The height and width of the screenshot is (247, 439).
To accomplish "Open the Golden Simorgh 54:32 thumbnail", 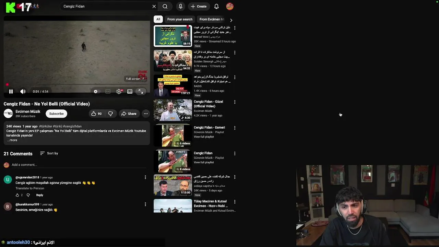I will 173,61.
